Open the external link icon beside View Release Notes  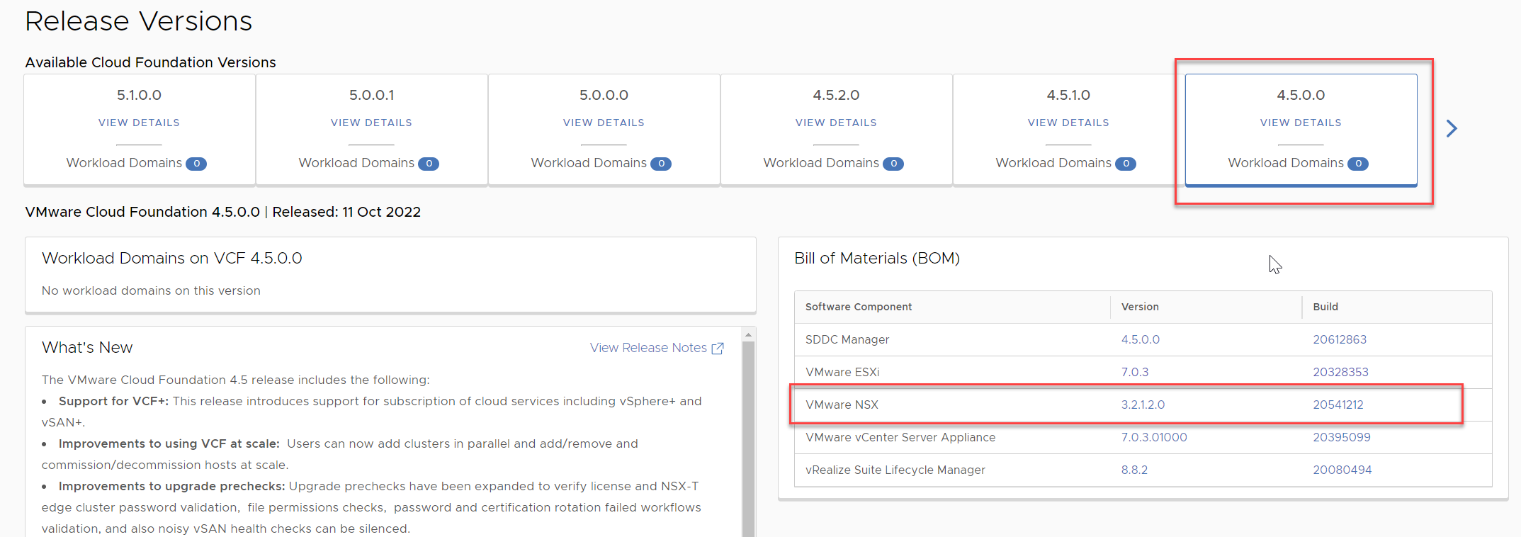point(718,348)
